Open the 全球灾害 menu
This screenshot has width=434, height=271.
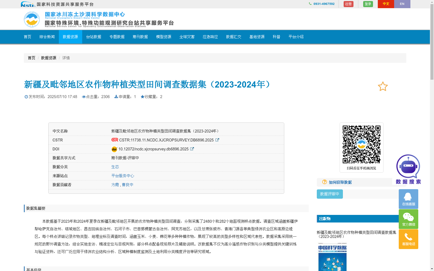pyautogui.click(x=187, y=37)
